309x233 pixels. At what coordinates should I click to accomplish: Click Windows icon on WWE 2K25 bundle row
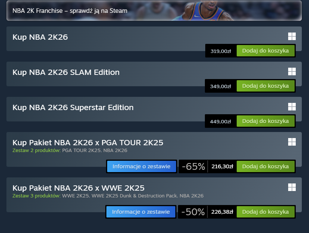(292, 187)
